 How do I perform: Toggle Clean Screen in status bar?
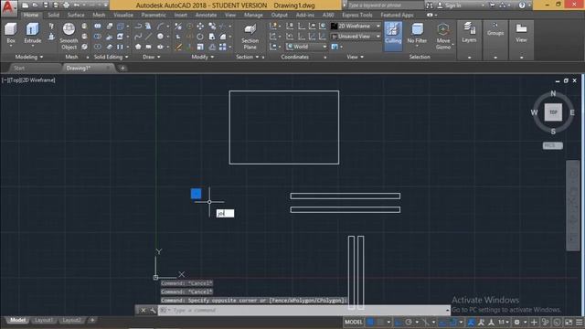569,322
